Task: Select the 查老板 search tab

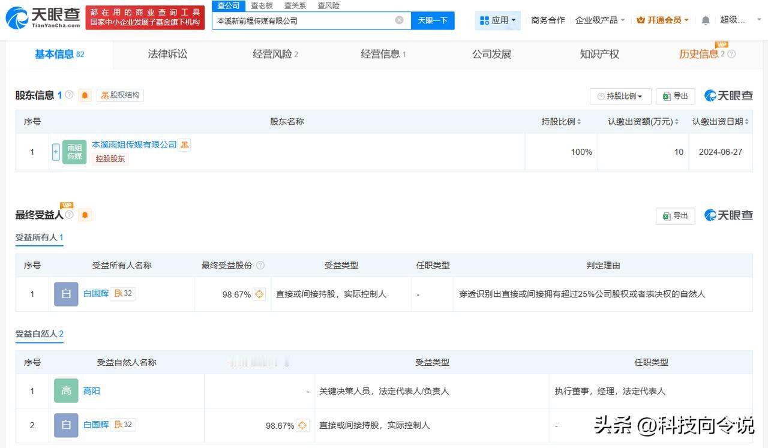Action: click(x=262, y=5)
